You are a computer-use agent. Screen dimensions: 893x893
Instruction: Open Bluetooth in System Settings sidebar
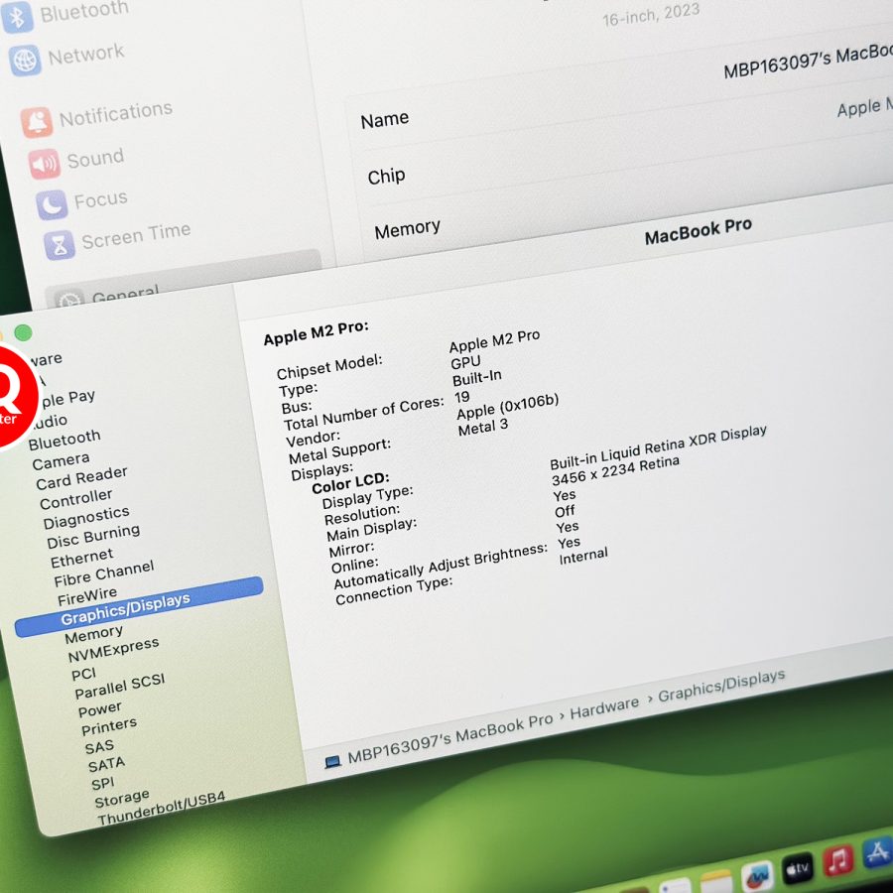tap(65, 14)
